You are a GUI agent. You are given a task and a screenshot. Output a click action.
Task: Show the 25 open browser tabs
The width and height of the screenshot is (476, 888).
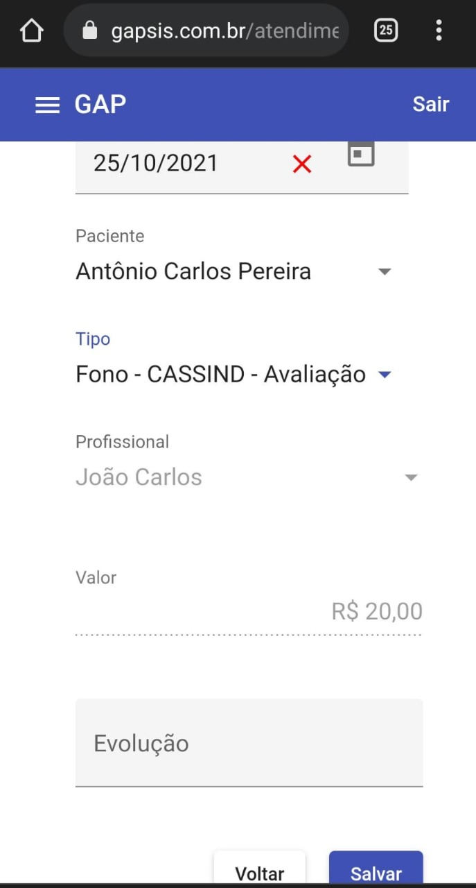[x=386, y=31]
